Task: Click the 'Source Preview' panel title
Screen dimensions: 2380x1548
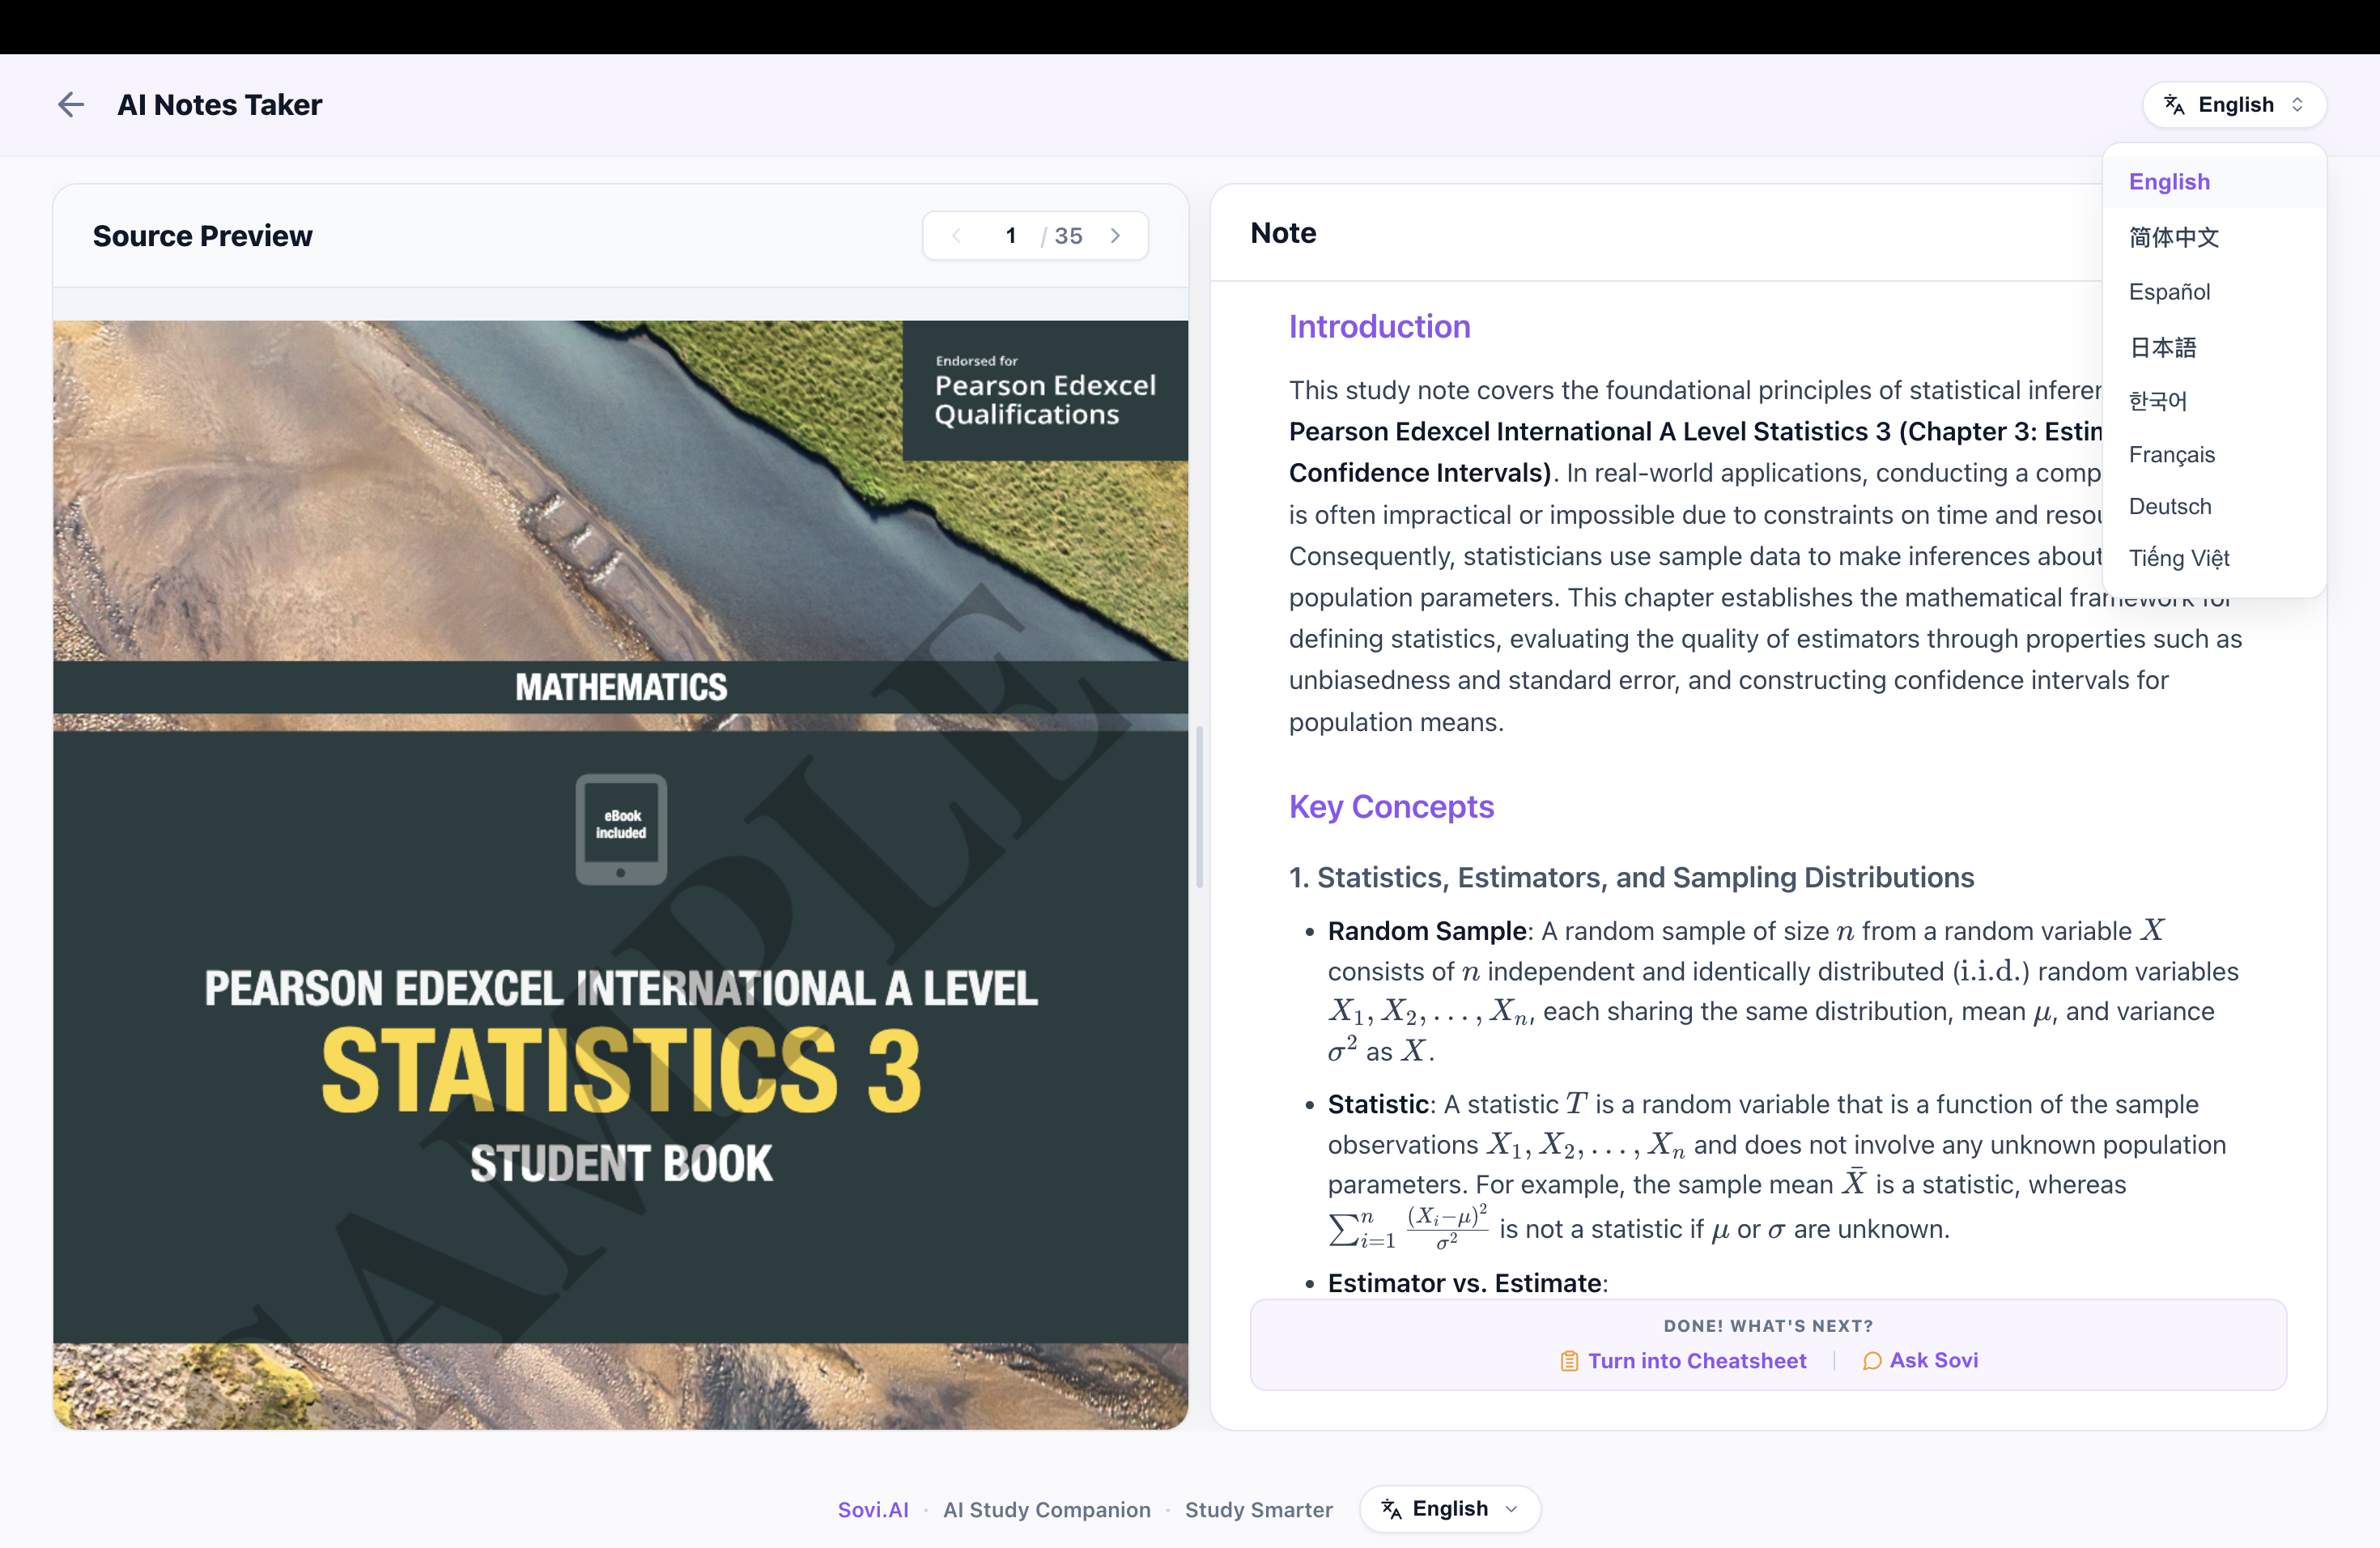Action: point(202,236)
